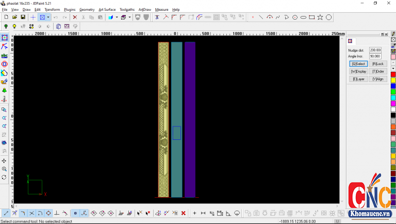Open the Art Surface menu

pyautogui.click(x=107, y=9)
